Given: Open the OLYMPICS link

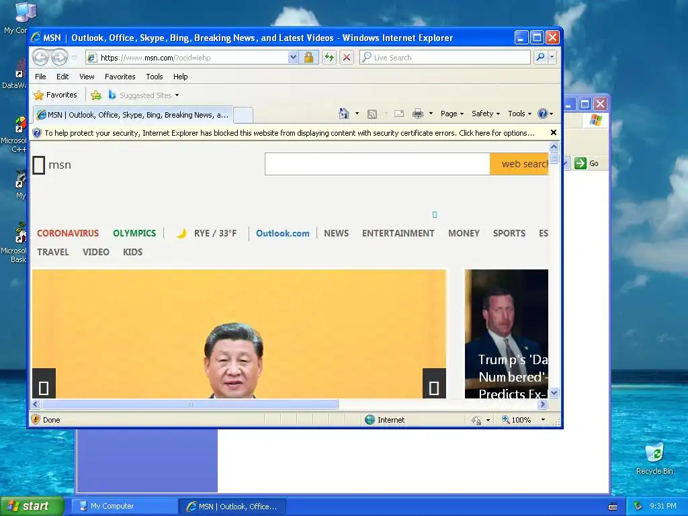Looking at the screenshot, I should click(x=134, y=233).
